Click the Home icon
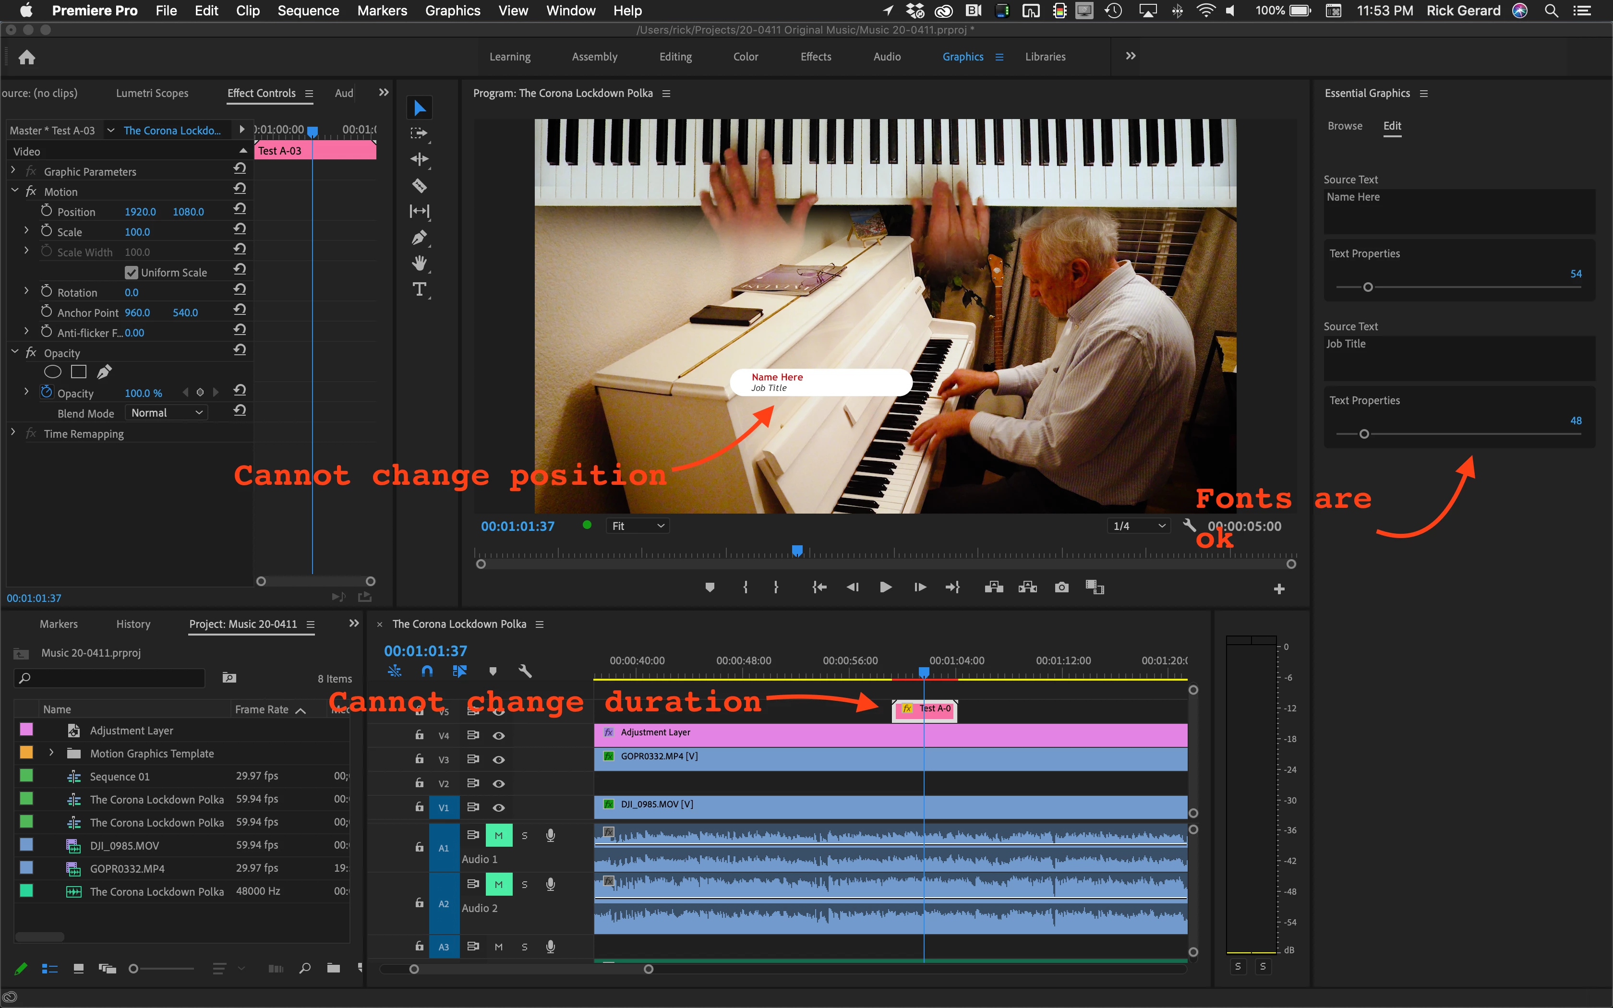This screenshot has height=1008, width=1613. pos(27,57)
